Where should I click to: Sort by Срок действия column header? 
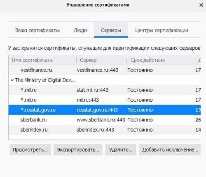(x=161, y=60)
